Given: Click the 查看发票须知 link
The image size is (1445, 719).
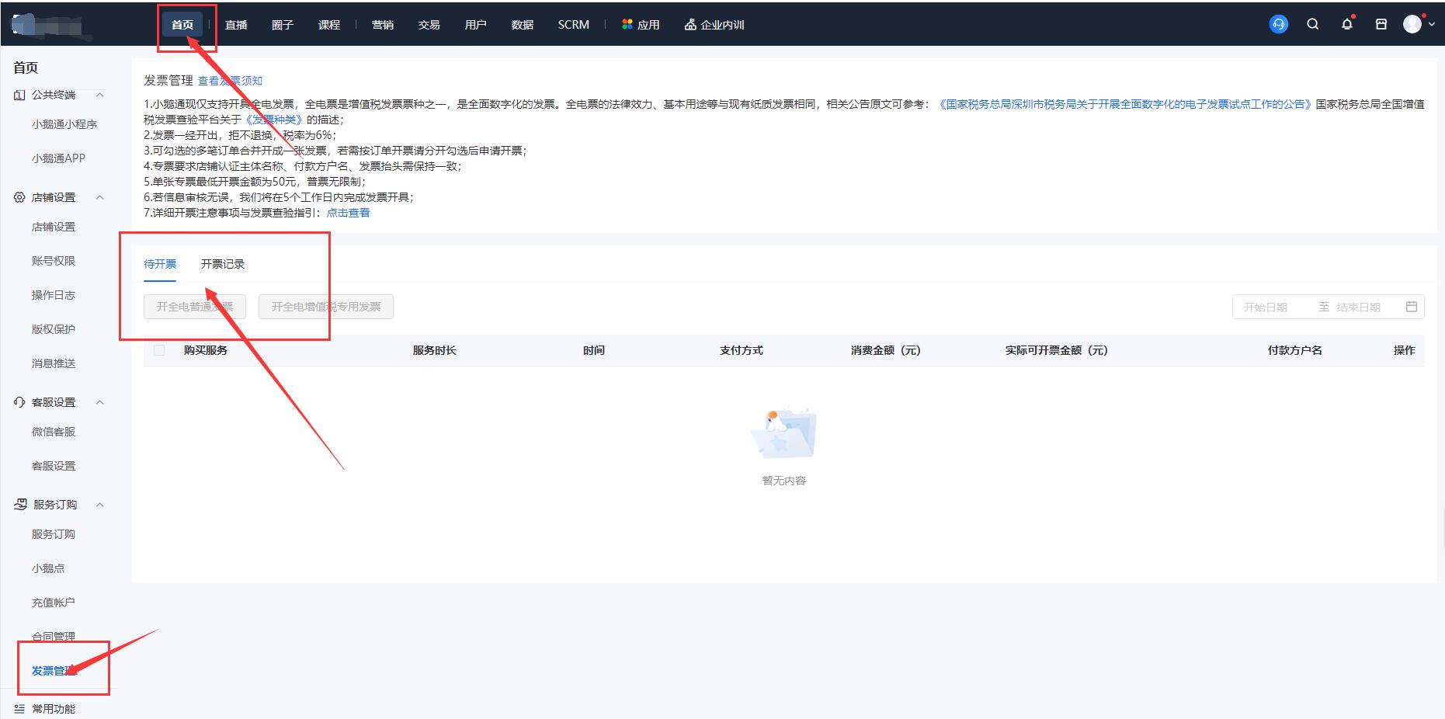Looking at the screenshot, I should pyautogui.click(x=230, y=81).
